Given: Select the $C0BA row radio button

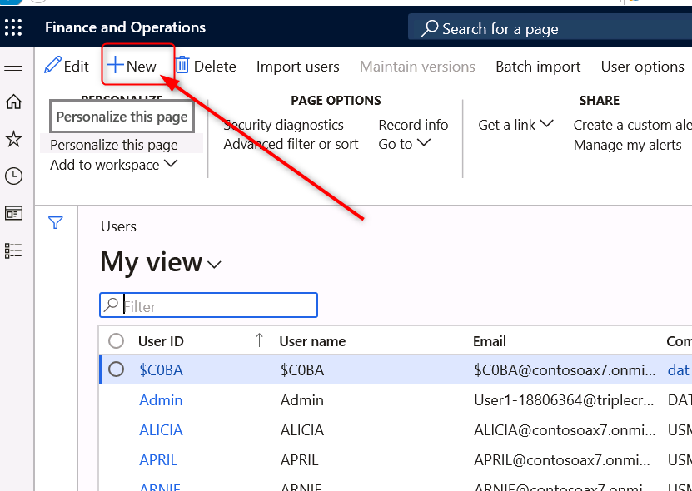Looking at the screenshot, I should coord(117,369).
